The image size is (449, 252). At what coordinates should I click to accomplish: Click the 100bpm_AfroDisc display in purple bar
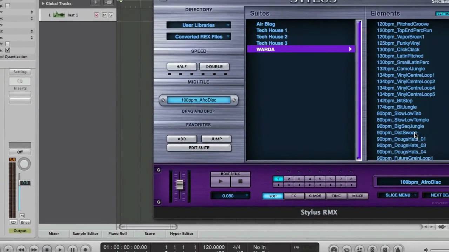click(x=413, y=182)
